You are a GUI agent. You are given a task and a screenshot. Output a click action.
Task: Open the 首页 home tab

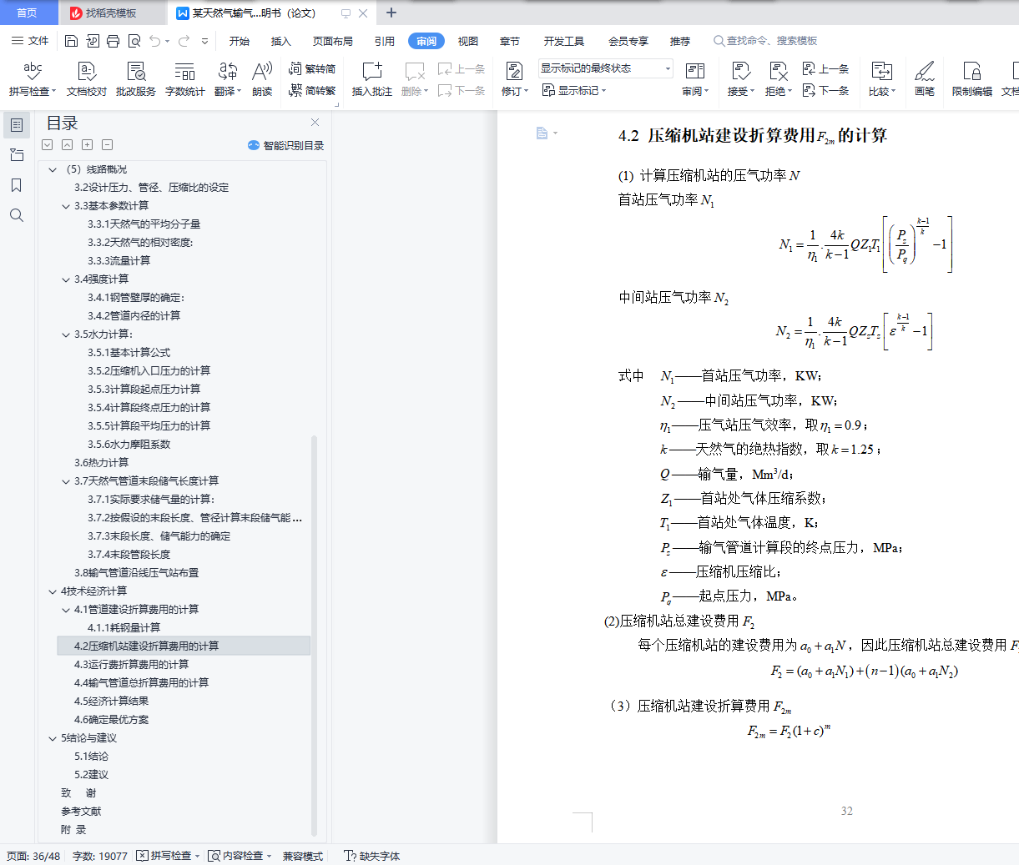point(28,13)
